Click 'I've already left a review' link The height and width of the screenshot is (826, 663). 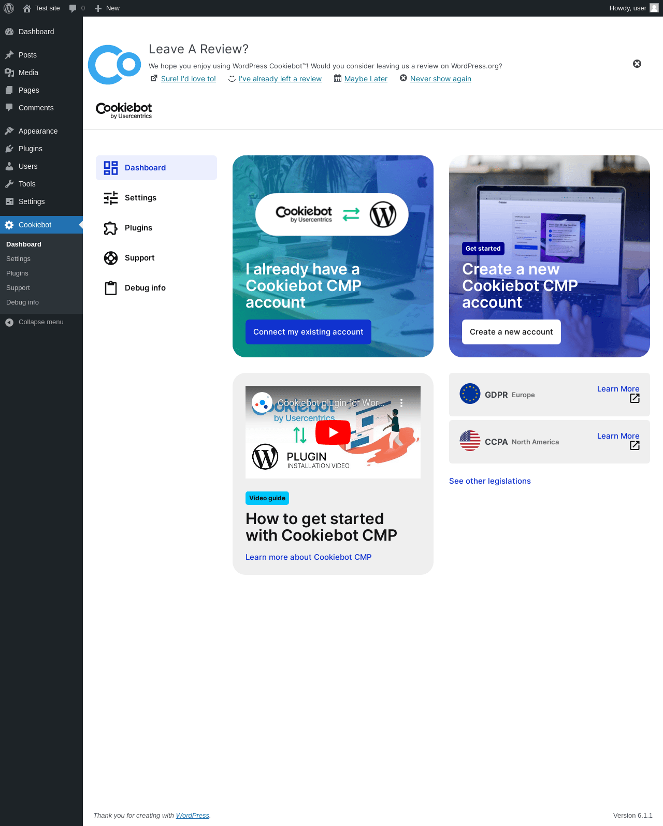tap(280, 79)
